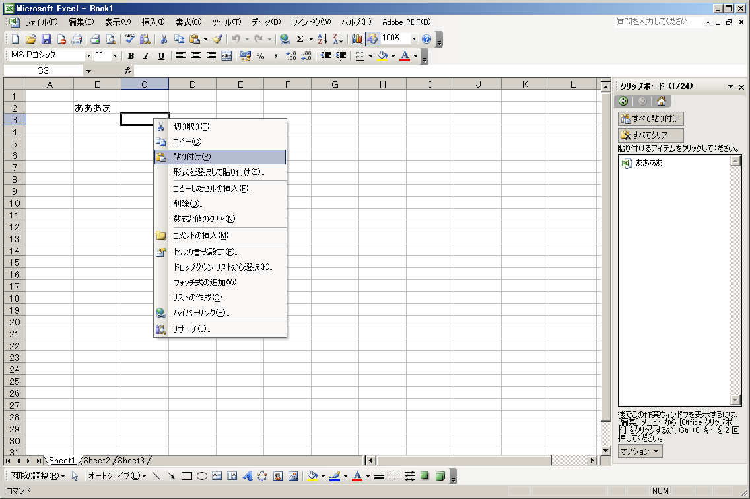Apply the yellow fill color to the cell
This screenshot has height=499, width=750.
pos(382,56)
